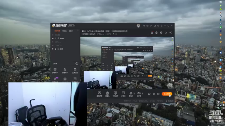The image size is (225, 126).
Task: Open the gift box icon with red dot
Action: click(152, 32)
